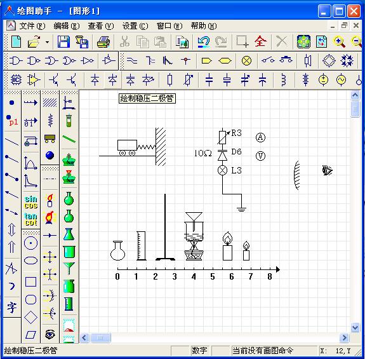Insert plain diode symbol
This screenshot has height=359, width=365.
(95, 80)
